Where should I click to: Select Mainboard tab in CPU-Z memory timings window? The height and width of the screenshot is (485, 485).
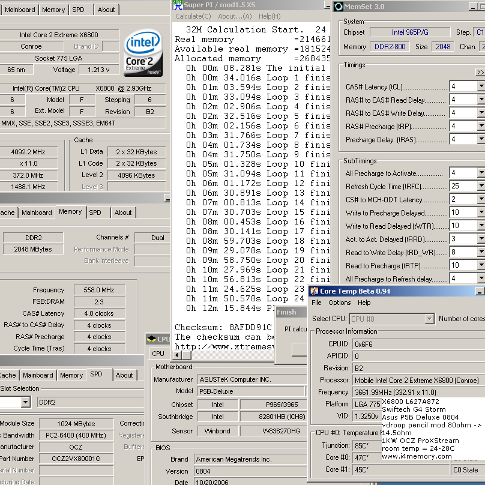(x=37, y=212)
